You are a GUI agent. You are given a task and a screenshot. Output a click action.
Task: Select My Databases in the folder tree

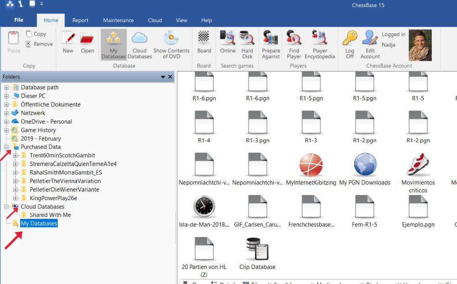(39, 223)
